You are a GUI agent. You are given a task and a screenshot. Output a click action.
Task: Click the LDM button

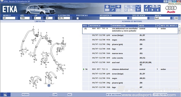(x=55, y=95)
